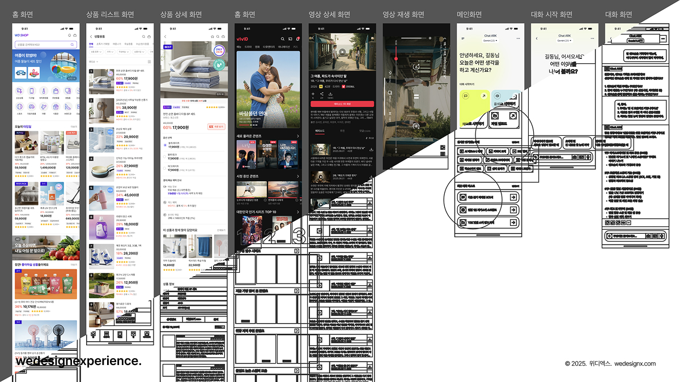Open the 랭킹순 sort dropdown in product list
The image size is (680, 382).
coord(93,62)
